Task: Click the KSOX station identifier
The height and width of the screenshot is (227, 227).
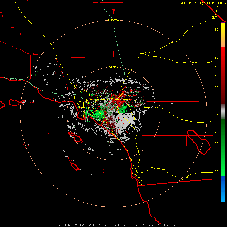Action: click(x=136, y=225)
